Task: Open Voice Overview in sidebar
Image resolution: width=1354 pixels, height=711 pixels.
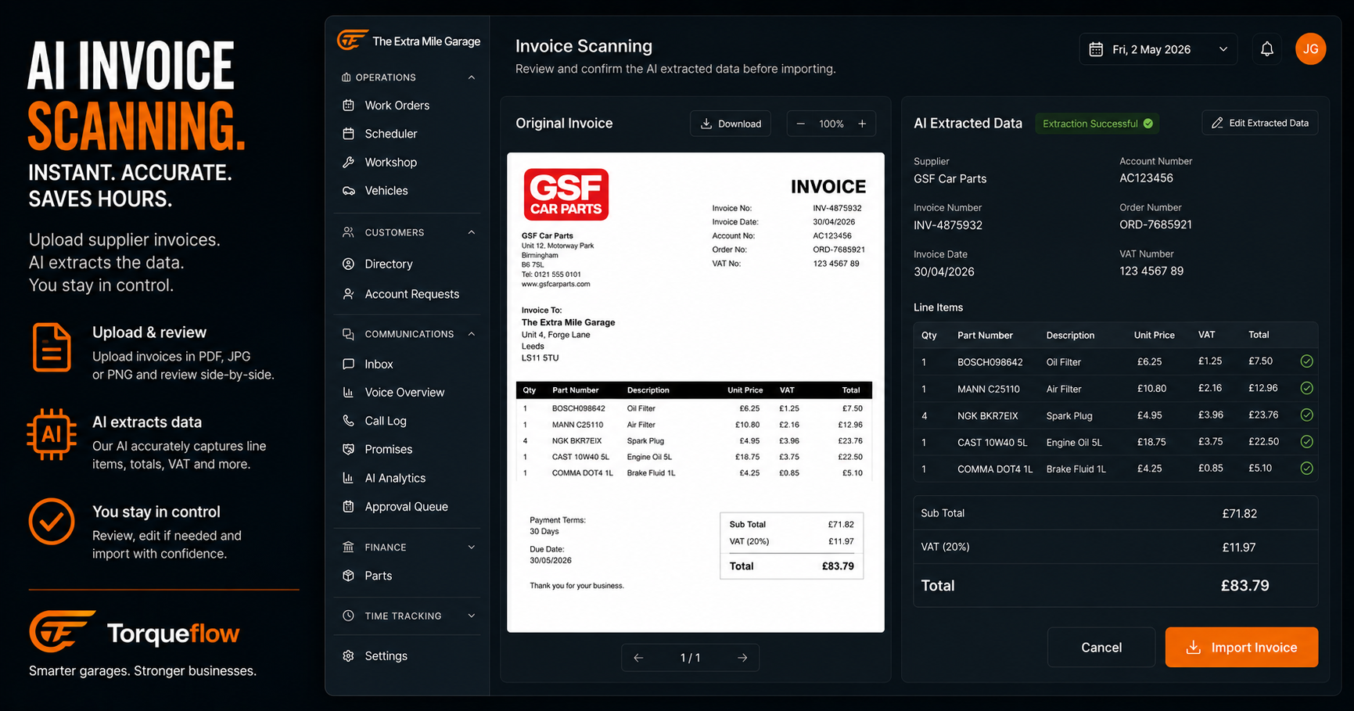Action: (404, 393)
